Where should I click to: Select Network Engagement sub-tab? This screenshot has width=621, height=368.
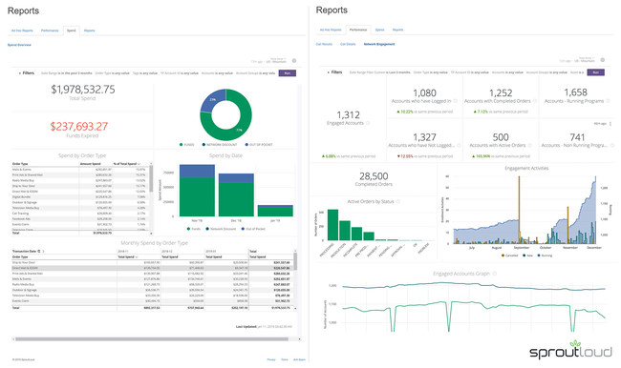click(x=379, y=44)
